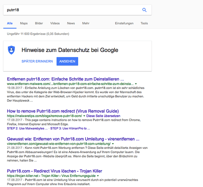Click the blue magnifying glass search icon
This screenshot has height=187, width=203.
[x=144, y=10]
